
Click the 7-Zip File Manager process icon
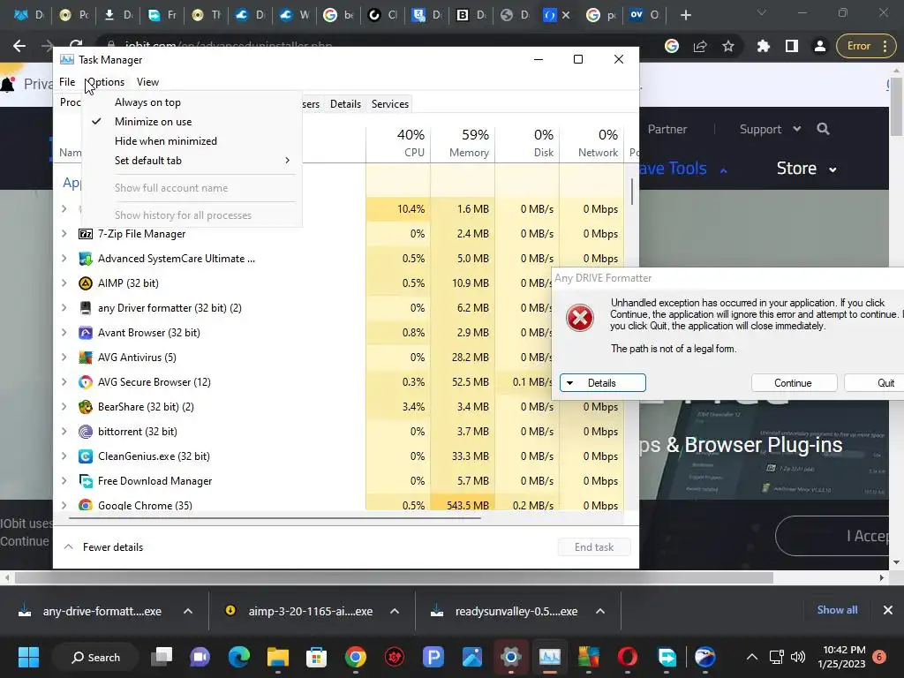pyautogui.click(x=86, y=233)
